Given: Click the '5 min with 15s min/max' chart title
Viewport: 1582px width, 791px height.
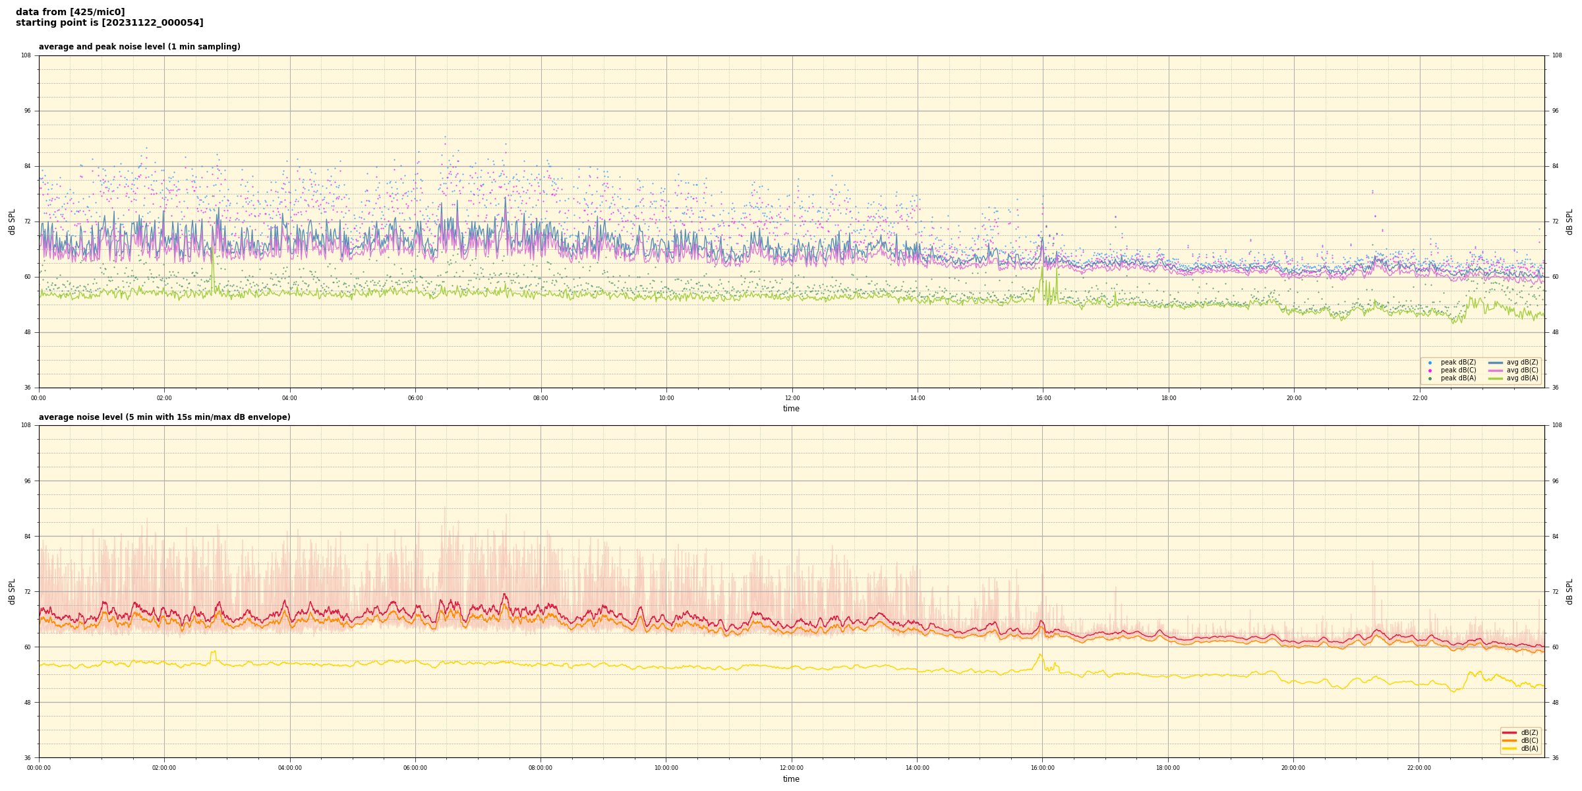Looking at the screenshot, I should tap(164, 417).
